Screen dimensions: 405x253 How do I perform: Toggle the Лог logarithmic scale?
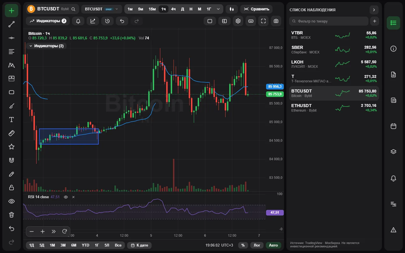[x=257, y=245]
